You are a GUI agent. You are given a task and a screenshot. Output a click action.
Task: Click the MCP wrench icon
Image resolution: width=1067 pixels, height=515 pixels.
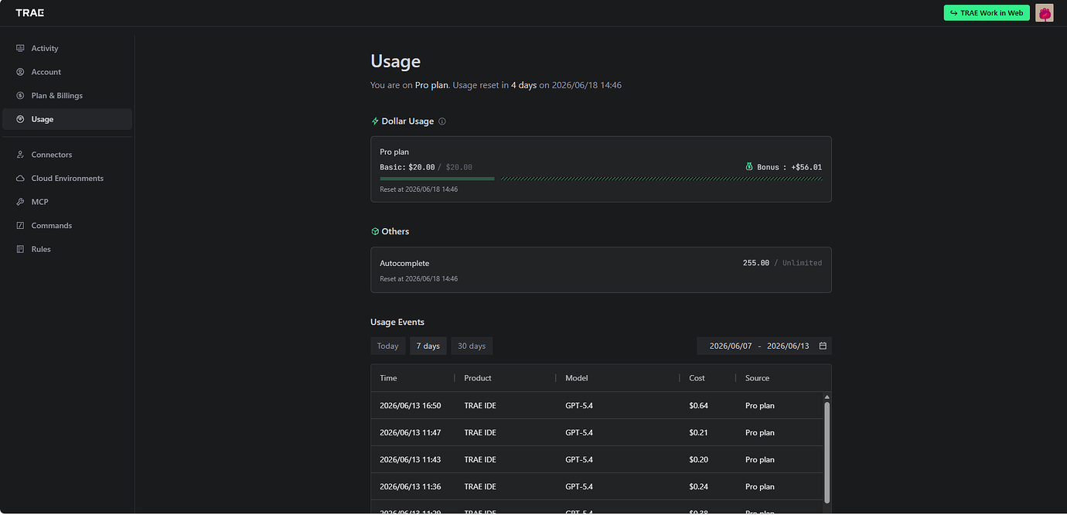click(x=20, y=202)
